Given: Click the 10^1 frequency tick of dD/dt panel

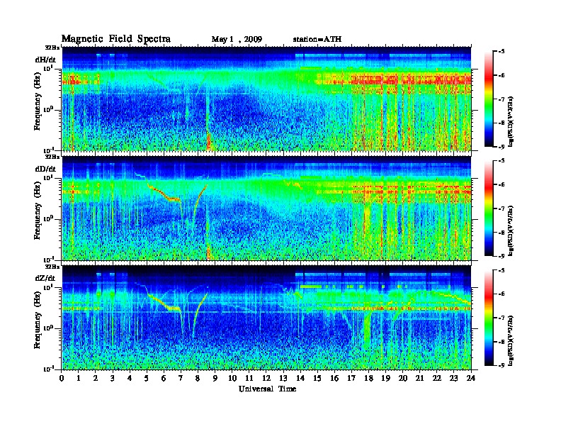Looking at the screenshot, I should click(48, 177).
